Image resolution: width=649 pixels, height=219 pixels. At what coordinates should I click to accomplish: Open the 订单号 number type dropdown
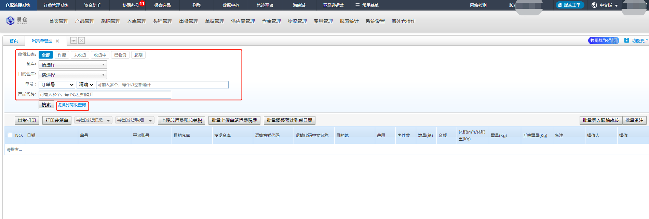pos(57,85)
